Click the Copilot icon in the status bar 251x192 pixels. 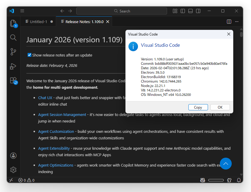[203, 180]
